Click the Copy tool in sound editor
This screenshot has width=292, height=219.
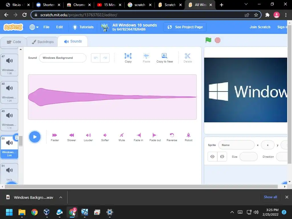click(128, 58)
